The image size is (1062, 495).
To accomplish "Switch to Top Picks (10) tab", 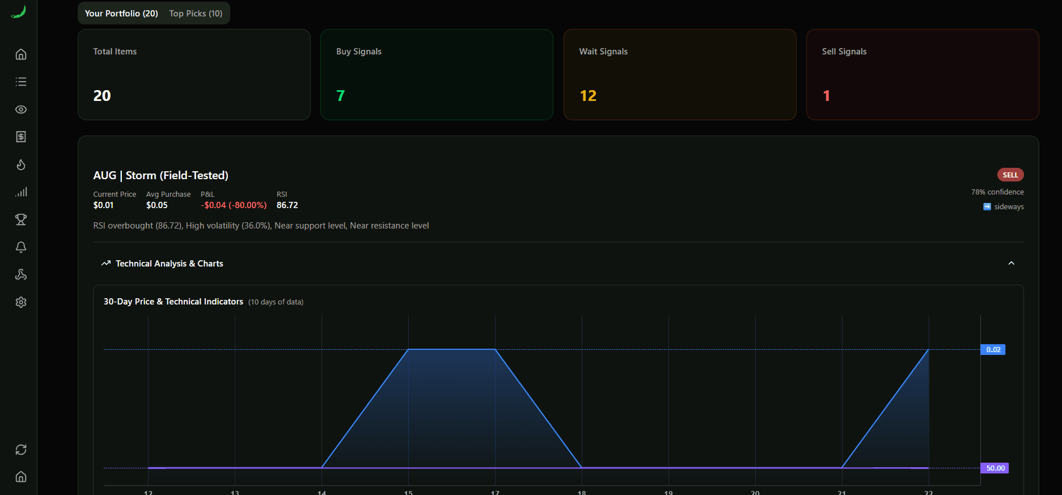I will coord(196,13).
